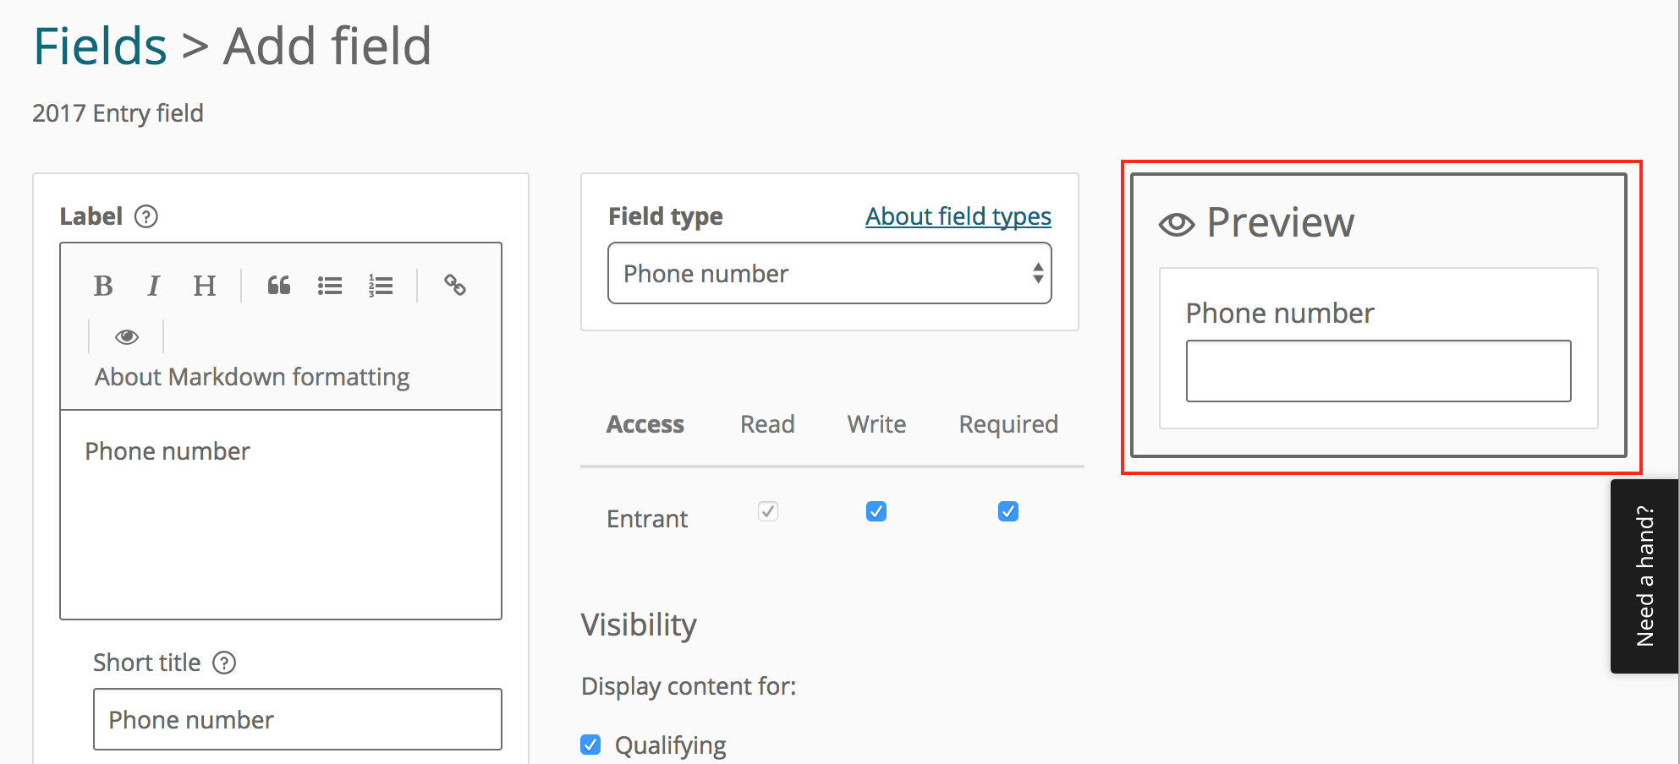Click the disabled Read checkbox for Entrant
The image size is (1680, 764).
[x=767, y=511]
